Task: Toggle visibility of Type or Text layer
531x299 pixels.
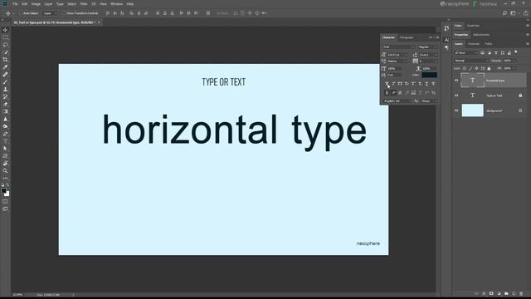Action: pos(456,96)
